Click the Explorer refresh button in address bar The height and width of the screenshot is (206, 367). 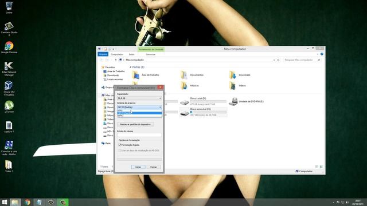coord(278,60)
